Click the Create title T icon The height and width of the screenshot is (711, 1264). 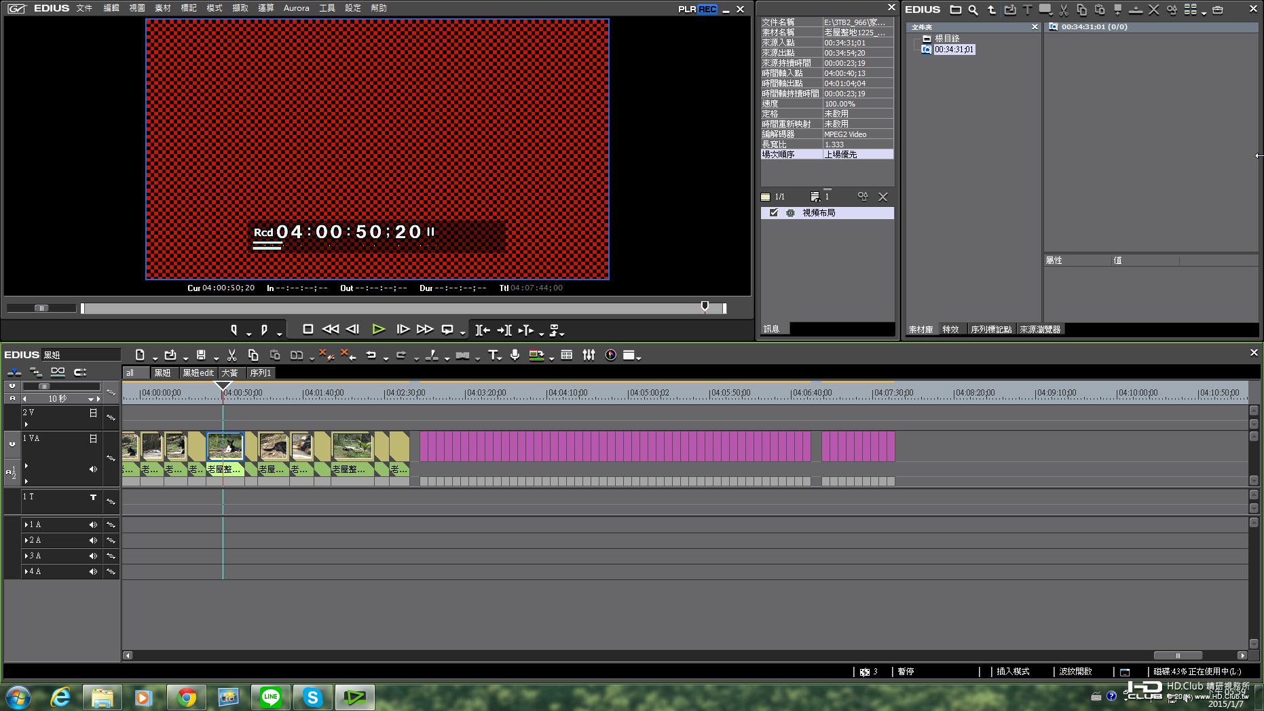coord(493,355)
